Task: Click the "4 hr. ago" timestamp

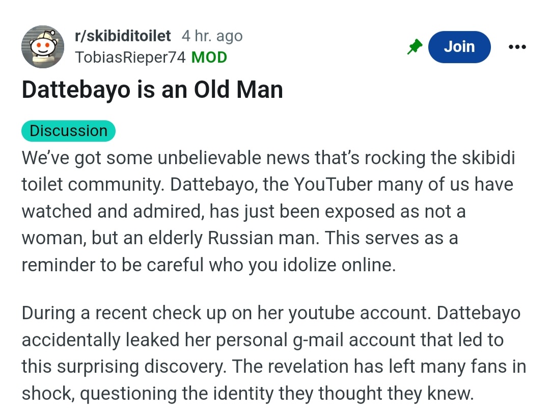Action: pos(212,36)
